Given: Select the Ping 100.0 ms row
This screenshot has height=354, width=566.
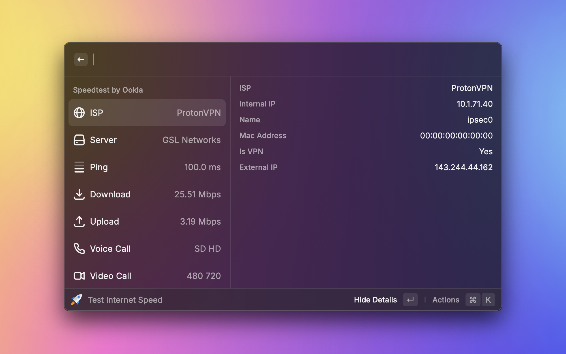Looking at the screenshot, I should 147,167.
